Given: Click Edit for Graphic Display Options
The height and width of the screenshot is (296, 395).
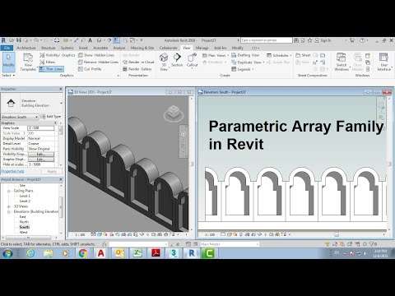Looking at the screenshot, I should point(41,160).
